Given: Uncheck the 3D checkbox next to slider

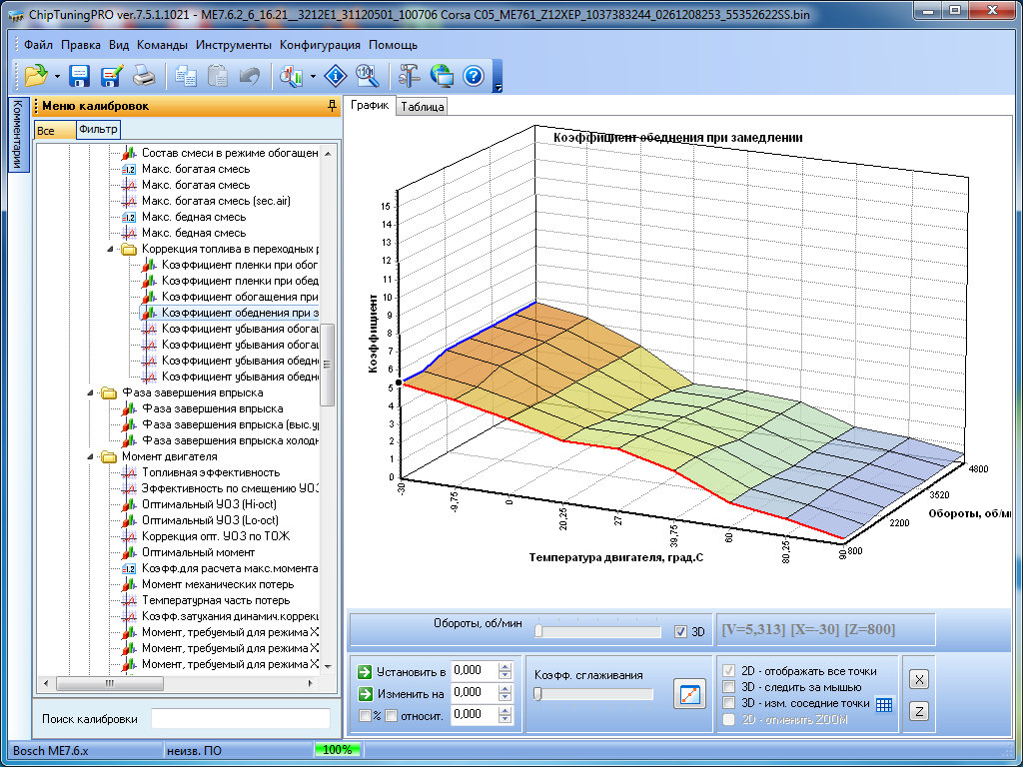Looking at the screenshot, I should tap(680, 631).
